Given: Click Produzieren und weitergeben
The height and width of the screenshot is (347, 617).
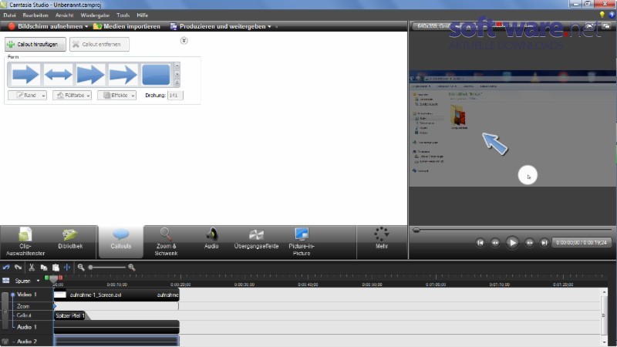Looking at the screenshot, I should coord(218,26).
